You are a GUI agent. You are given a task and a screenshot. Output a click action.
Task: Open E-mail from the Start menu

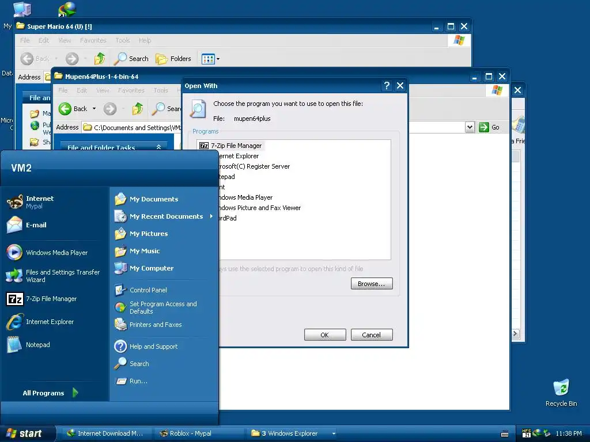click(x=27, y=225)
